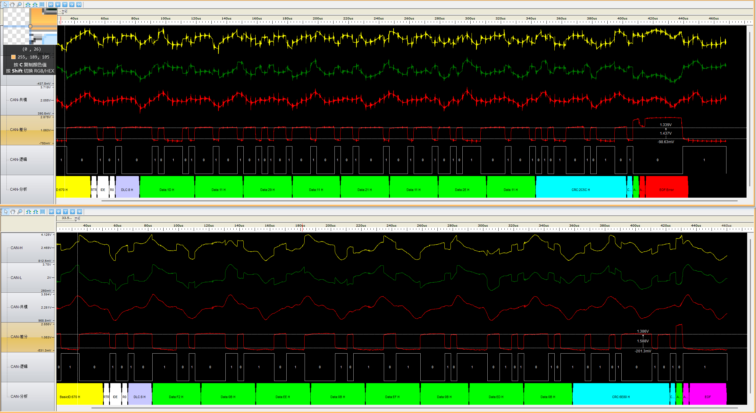The image size is (756, 413).
Task: Click the upper panel horizontal scrollbar
Action: tap(419, 201)
